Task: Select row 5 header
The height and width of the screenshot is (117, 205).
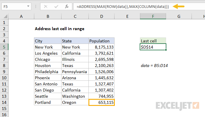Action: (4, 47)
